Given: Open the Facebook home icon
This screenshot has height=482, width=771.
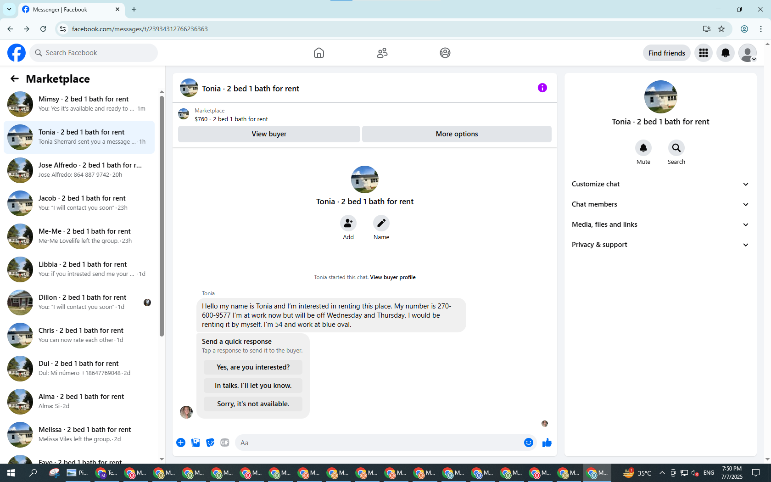Looking at the screenshot, I should (x=319, y=53).
